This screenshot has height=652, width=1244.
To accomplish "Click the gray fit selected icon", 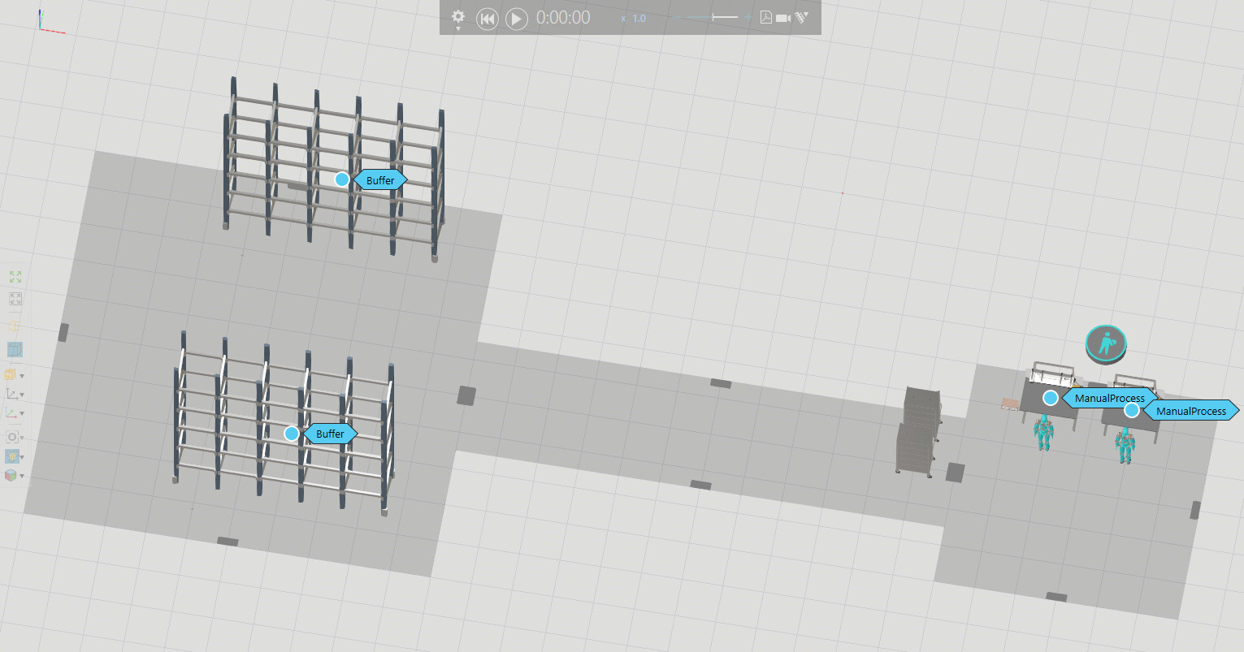I will pos(15,300).
